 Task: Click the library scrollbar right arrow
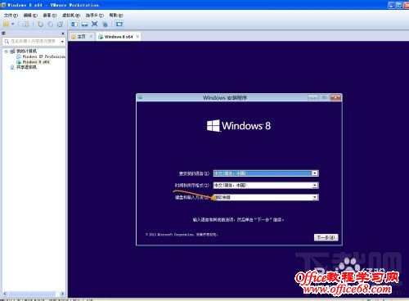62,294
